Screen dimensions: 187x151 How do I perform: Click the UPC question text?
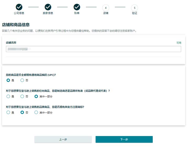[31, 75]
